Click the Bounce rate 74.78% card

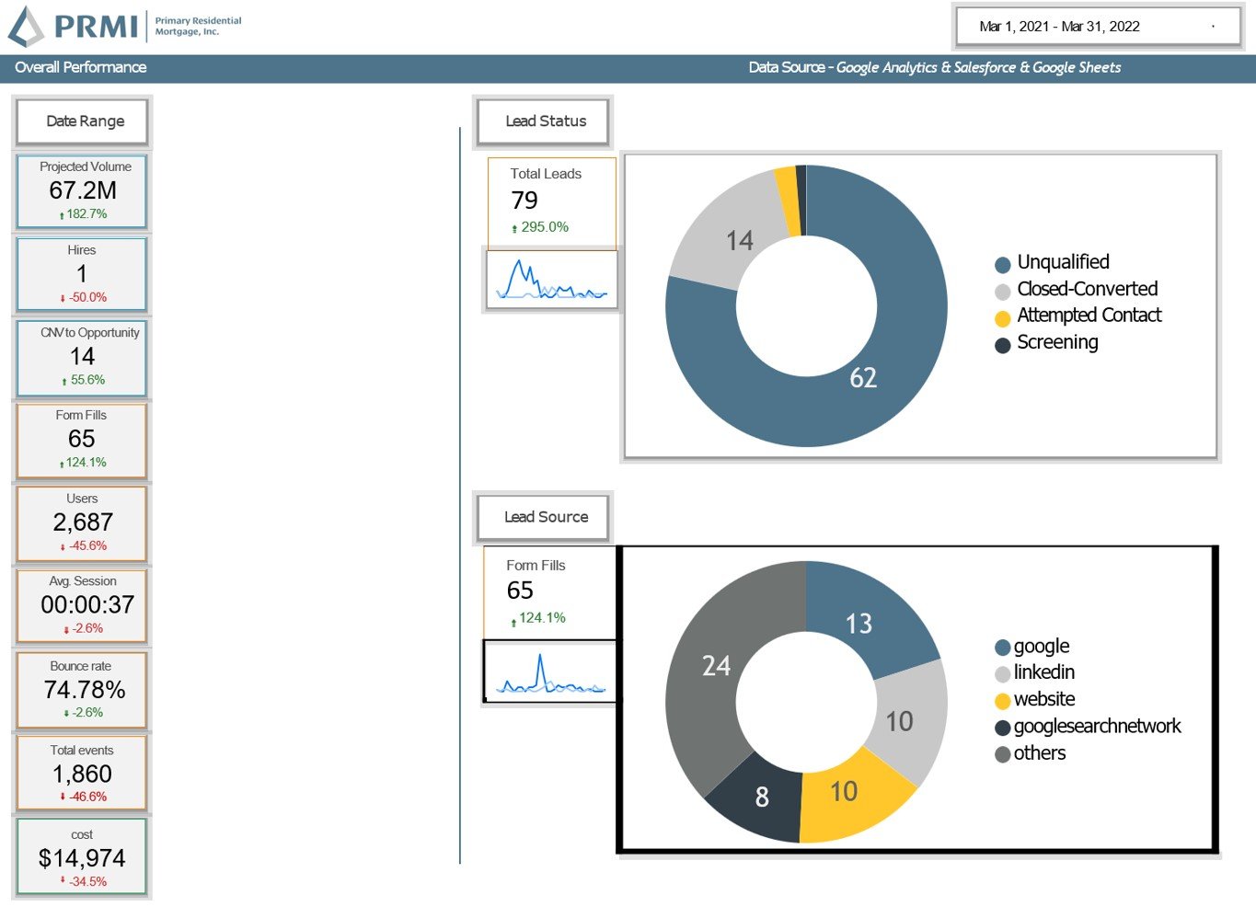[x=82, y=690]
